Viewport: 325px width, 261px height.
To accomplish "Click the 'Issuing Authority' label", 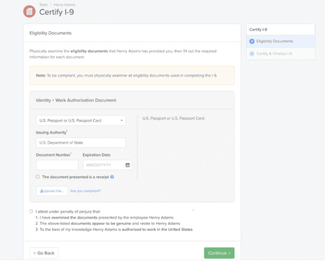I will (x=51, y=133).
